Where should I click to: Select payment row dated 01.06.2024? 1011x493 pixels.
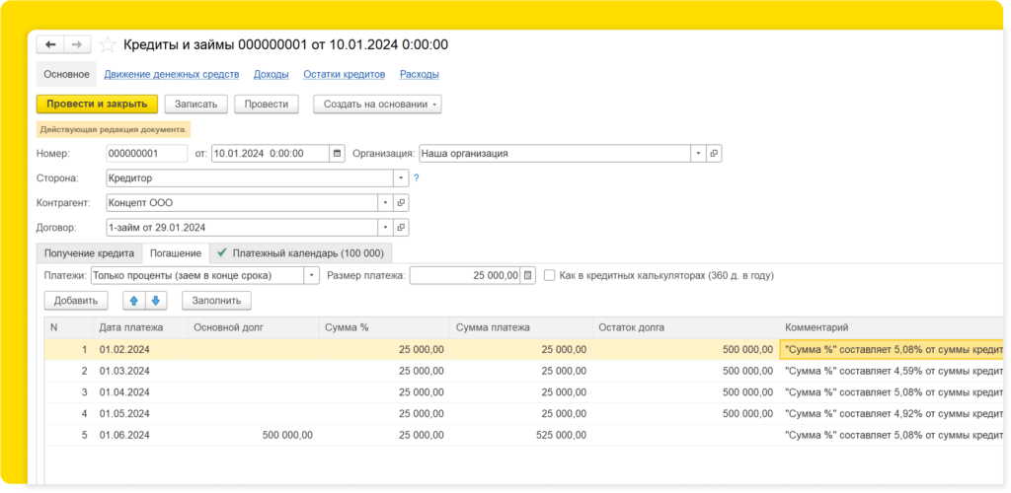pyautogui.click(x=524, y=435)
